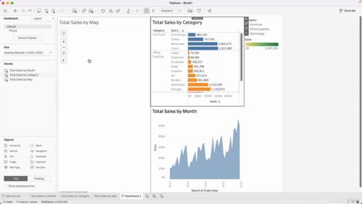Viewport: 362px width, 204px height.
Task: Open the Show Me panel
Action: coord(347,11)
